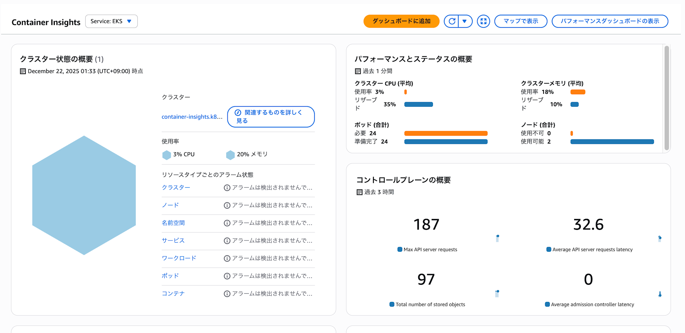Open パフォーマンスダッシュボードの表示 button
Screen dimensions: 685x333
610,21
